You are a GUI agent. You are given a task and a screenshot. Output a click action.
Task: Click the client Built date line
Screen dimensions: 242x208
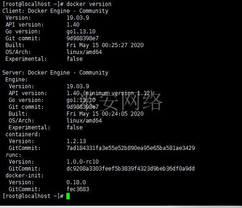coord(105,45)
